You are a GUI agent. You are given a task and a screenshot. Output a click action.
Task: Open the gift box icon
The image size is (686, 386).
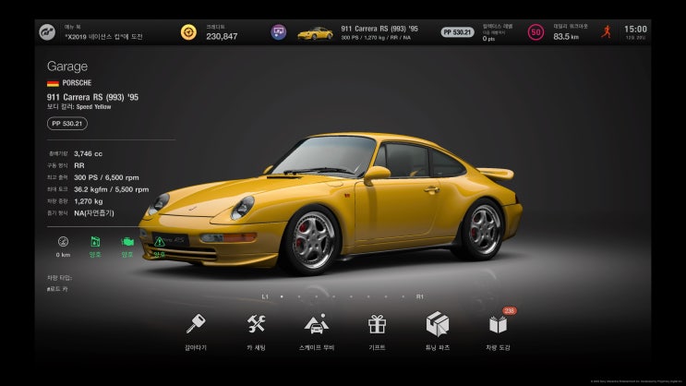[377, 324]
